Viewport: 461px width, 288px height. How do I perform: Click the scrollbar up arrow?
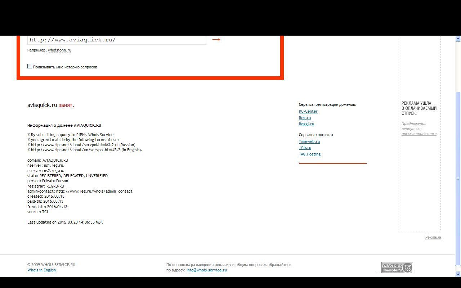click(x=458, y=39)
